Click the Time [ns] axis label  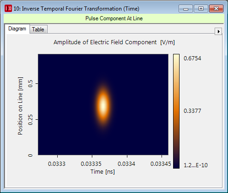102,172
